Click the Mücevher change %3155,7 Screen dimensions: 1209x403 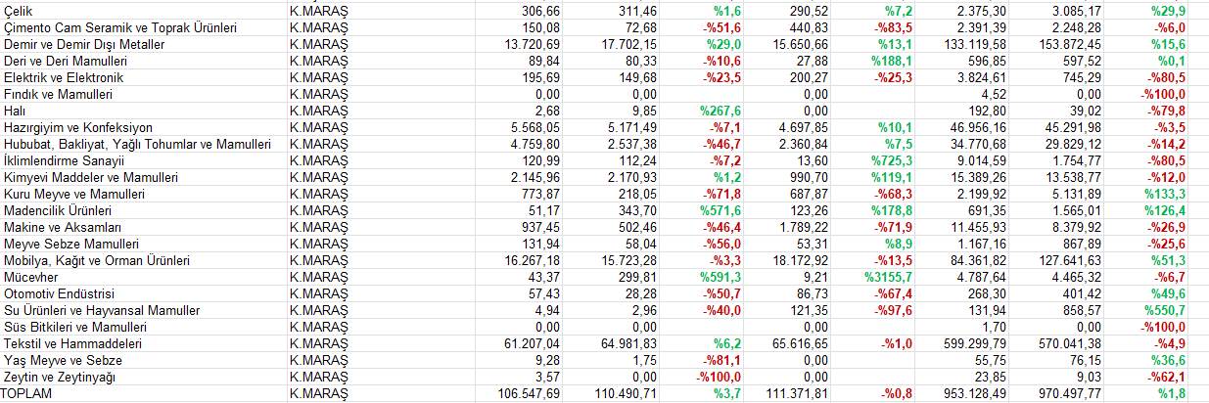tap(888, 277)
